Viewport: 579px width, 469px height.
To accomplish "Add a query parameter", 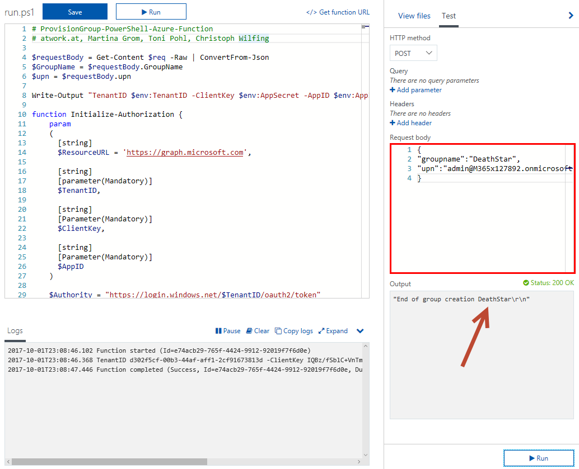I will pos(415,90).
